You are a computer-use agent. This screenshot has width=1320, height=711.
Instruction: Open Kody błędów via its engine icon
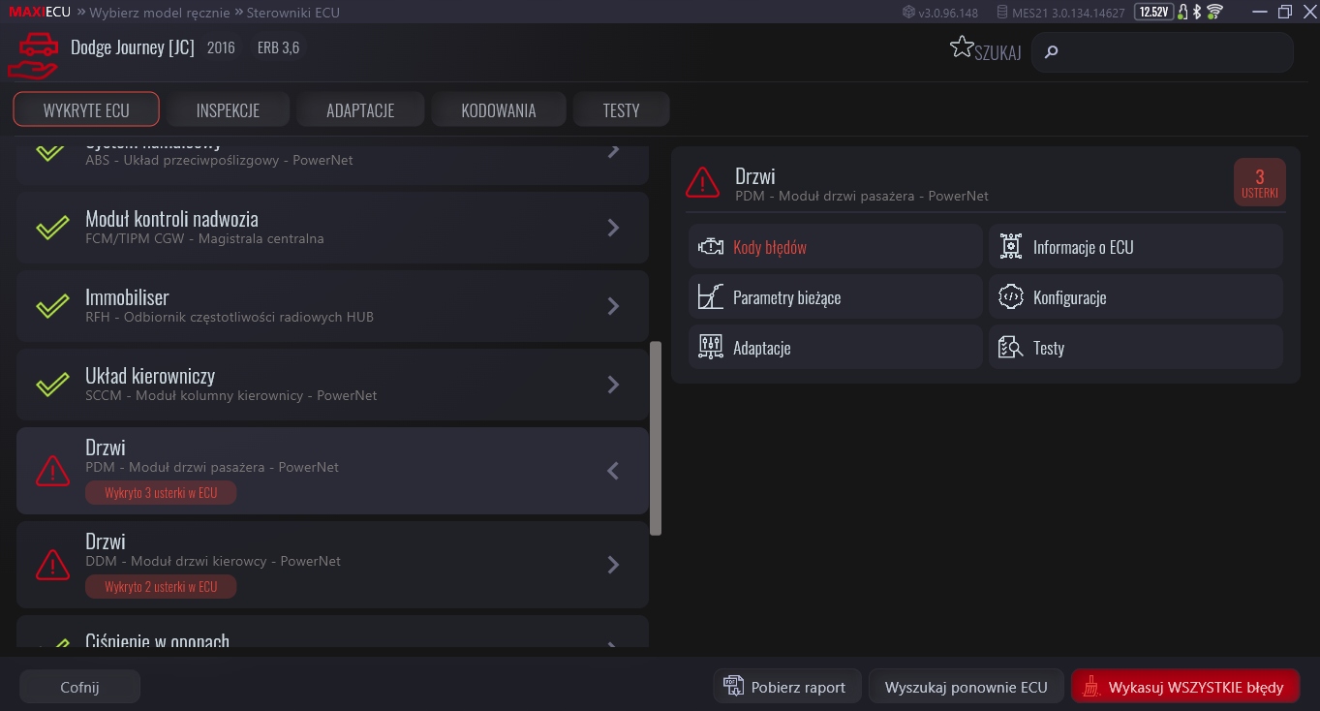711,247
